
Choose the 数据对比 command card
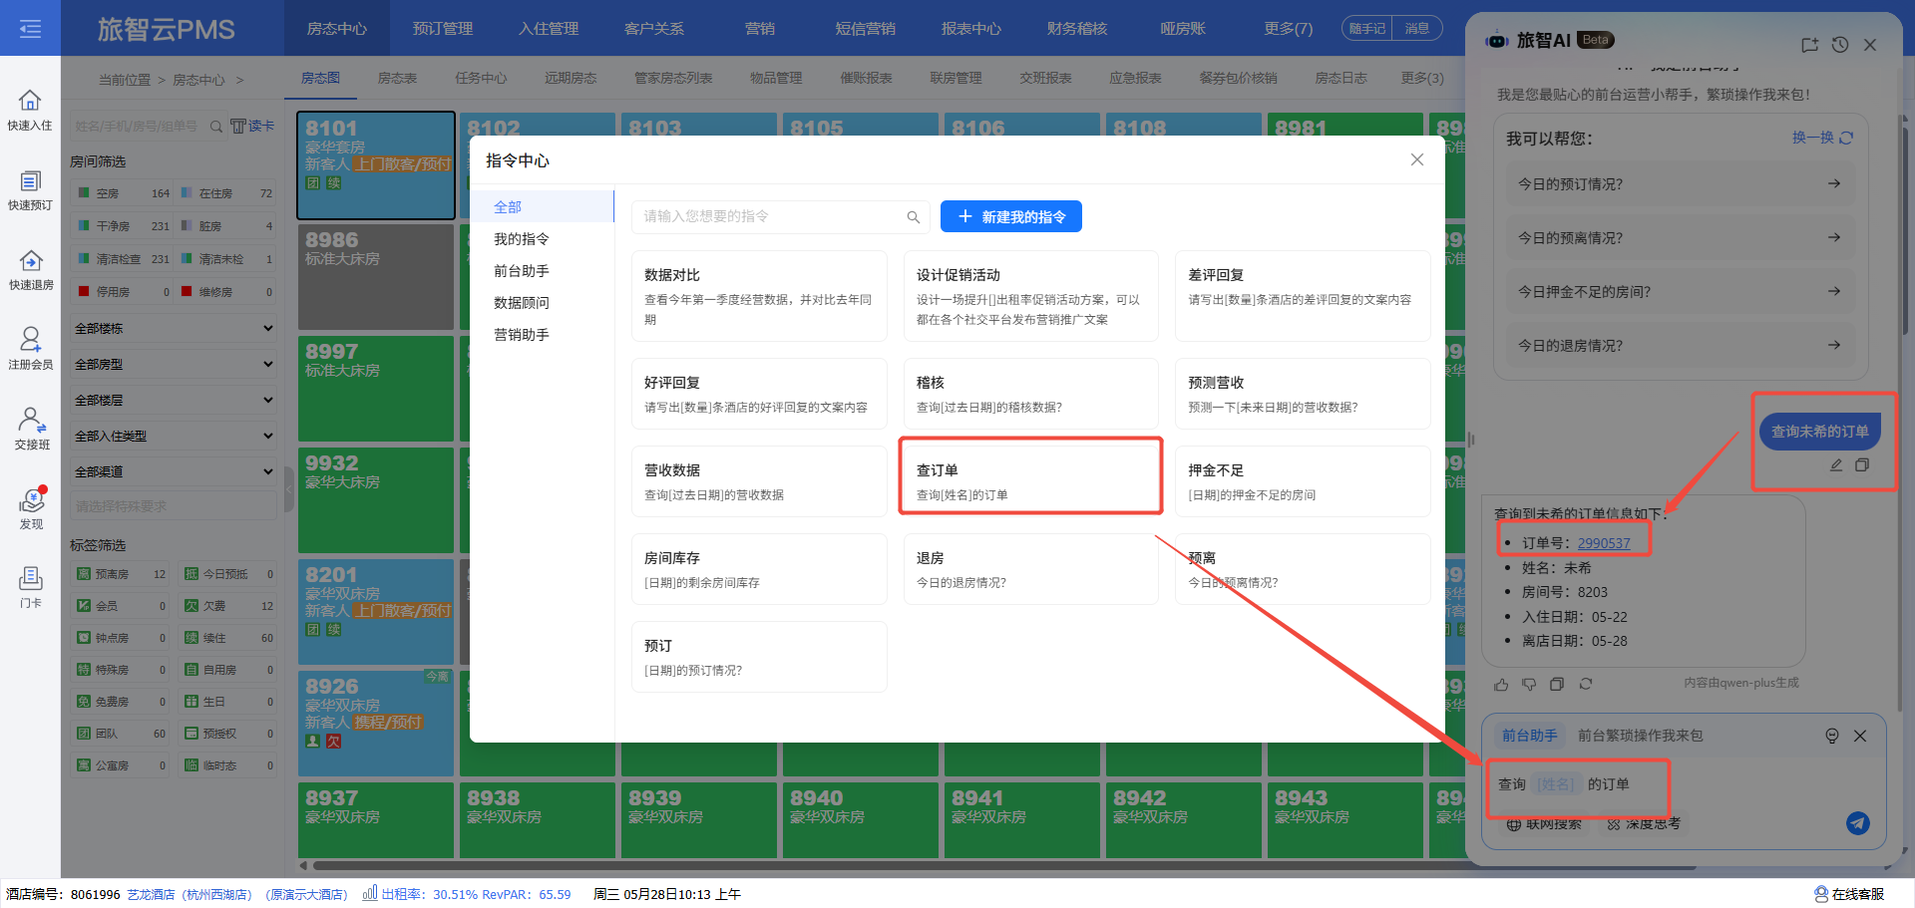tap(759, 296)
